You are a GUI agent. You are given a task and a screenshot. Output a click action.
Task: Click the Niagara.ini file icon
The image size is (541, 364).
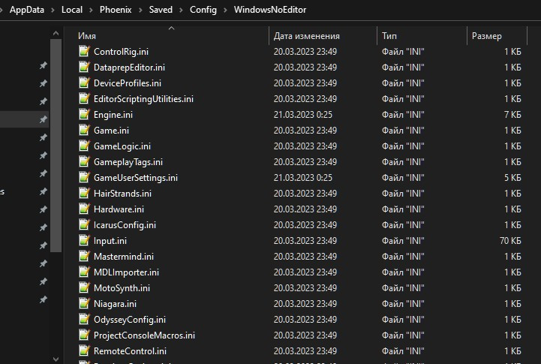84,304
